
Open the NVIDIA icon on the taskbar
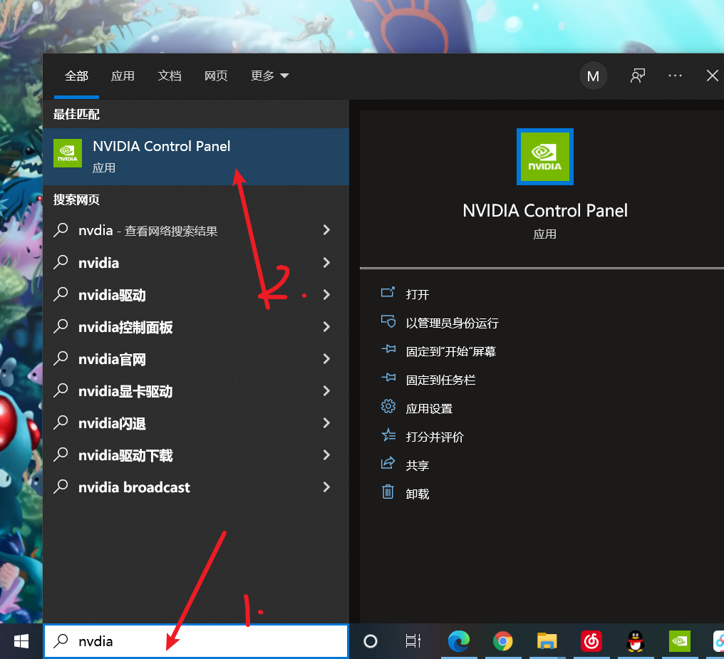(x=680, y=641)
